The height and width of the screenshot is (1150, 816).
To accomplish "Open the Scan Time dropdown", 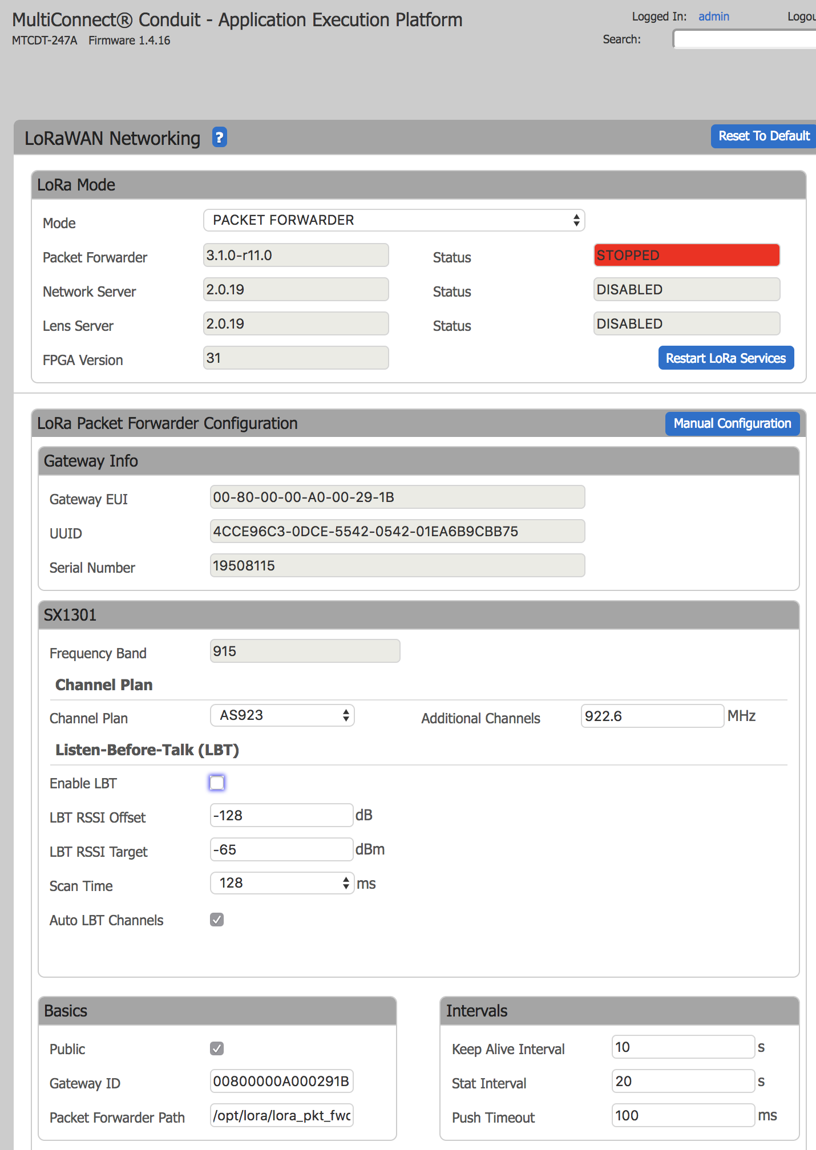I will (x=282, y=883).
